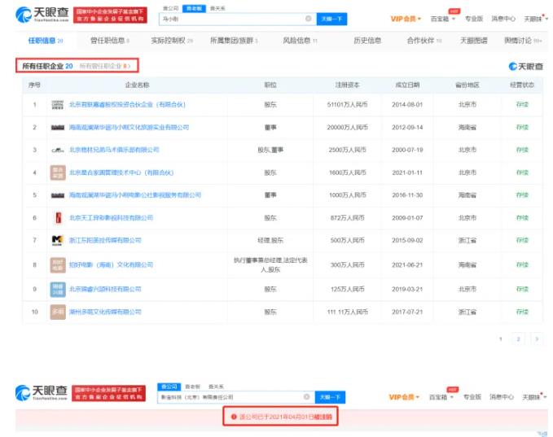Open row 6 company link 北京天工异彩影视科技有限公司

coord(111,218)
